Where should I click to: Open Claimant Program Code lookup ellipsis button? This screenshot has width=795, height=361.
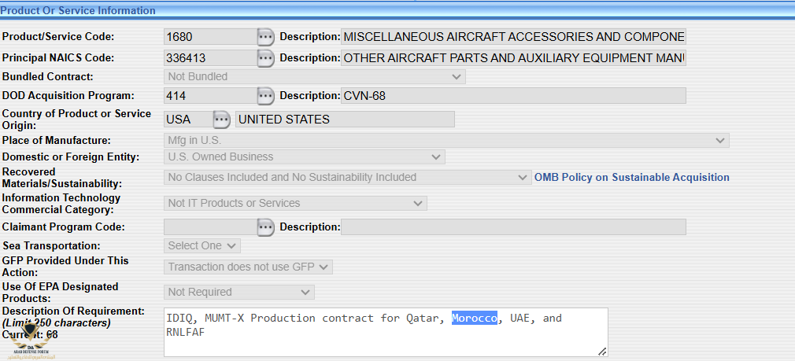pos(266,227)
